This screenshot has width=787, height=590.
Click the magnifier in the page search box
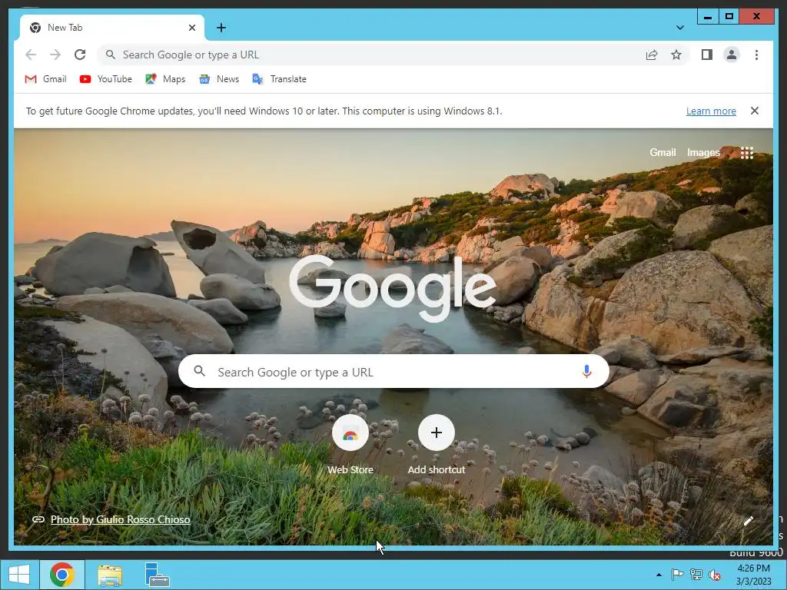[199, 371]
